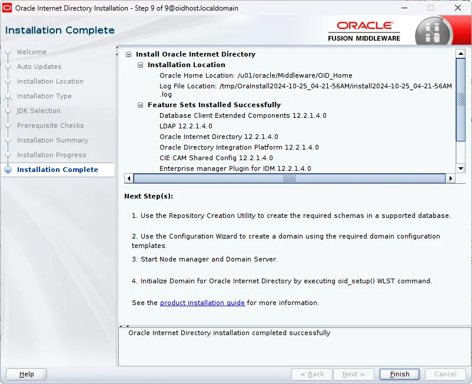
Task: Select CIE CAM Shared Config 12.2.1.4.0
Action: 216,158
